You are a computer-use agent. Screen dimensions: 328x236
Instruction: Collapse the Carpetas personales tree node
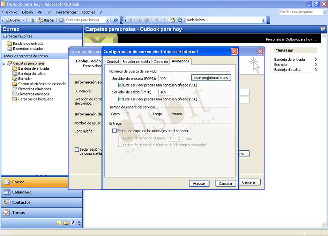pos(3,63)
